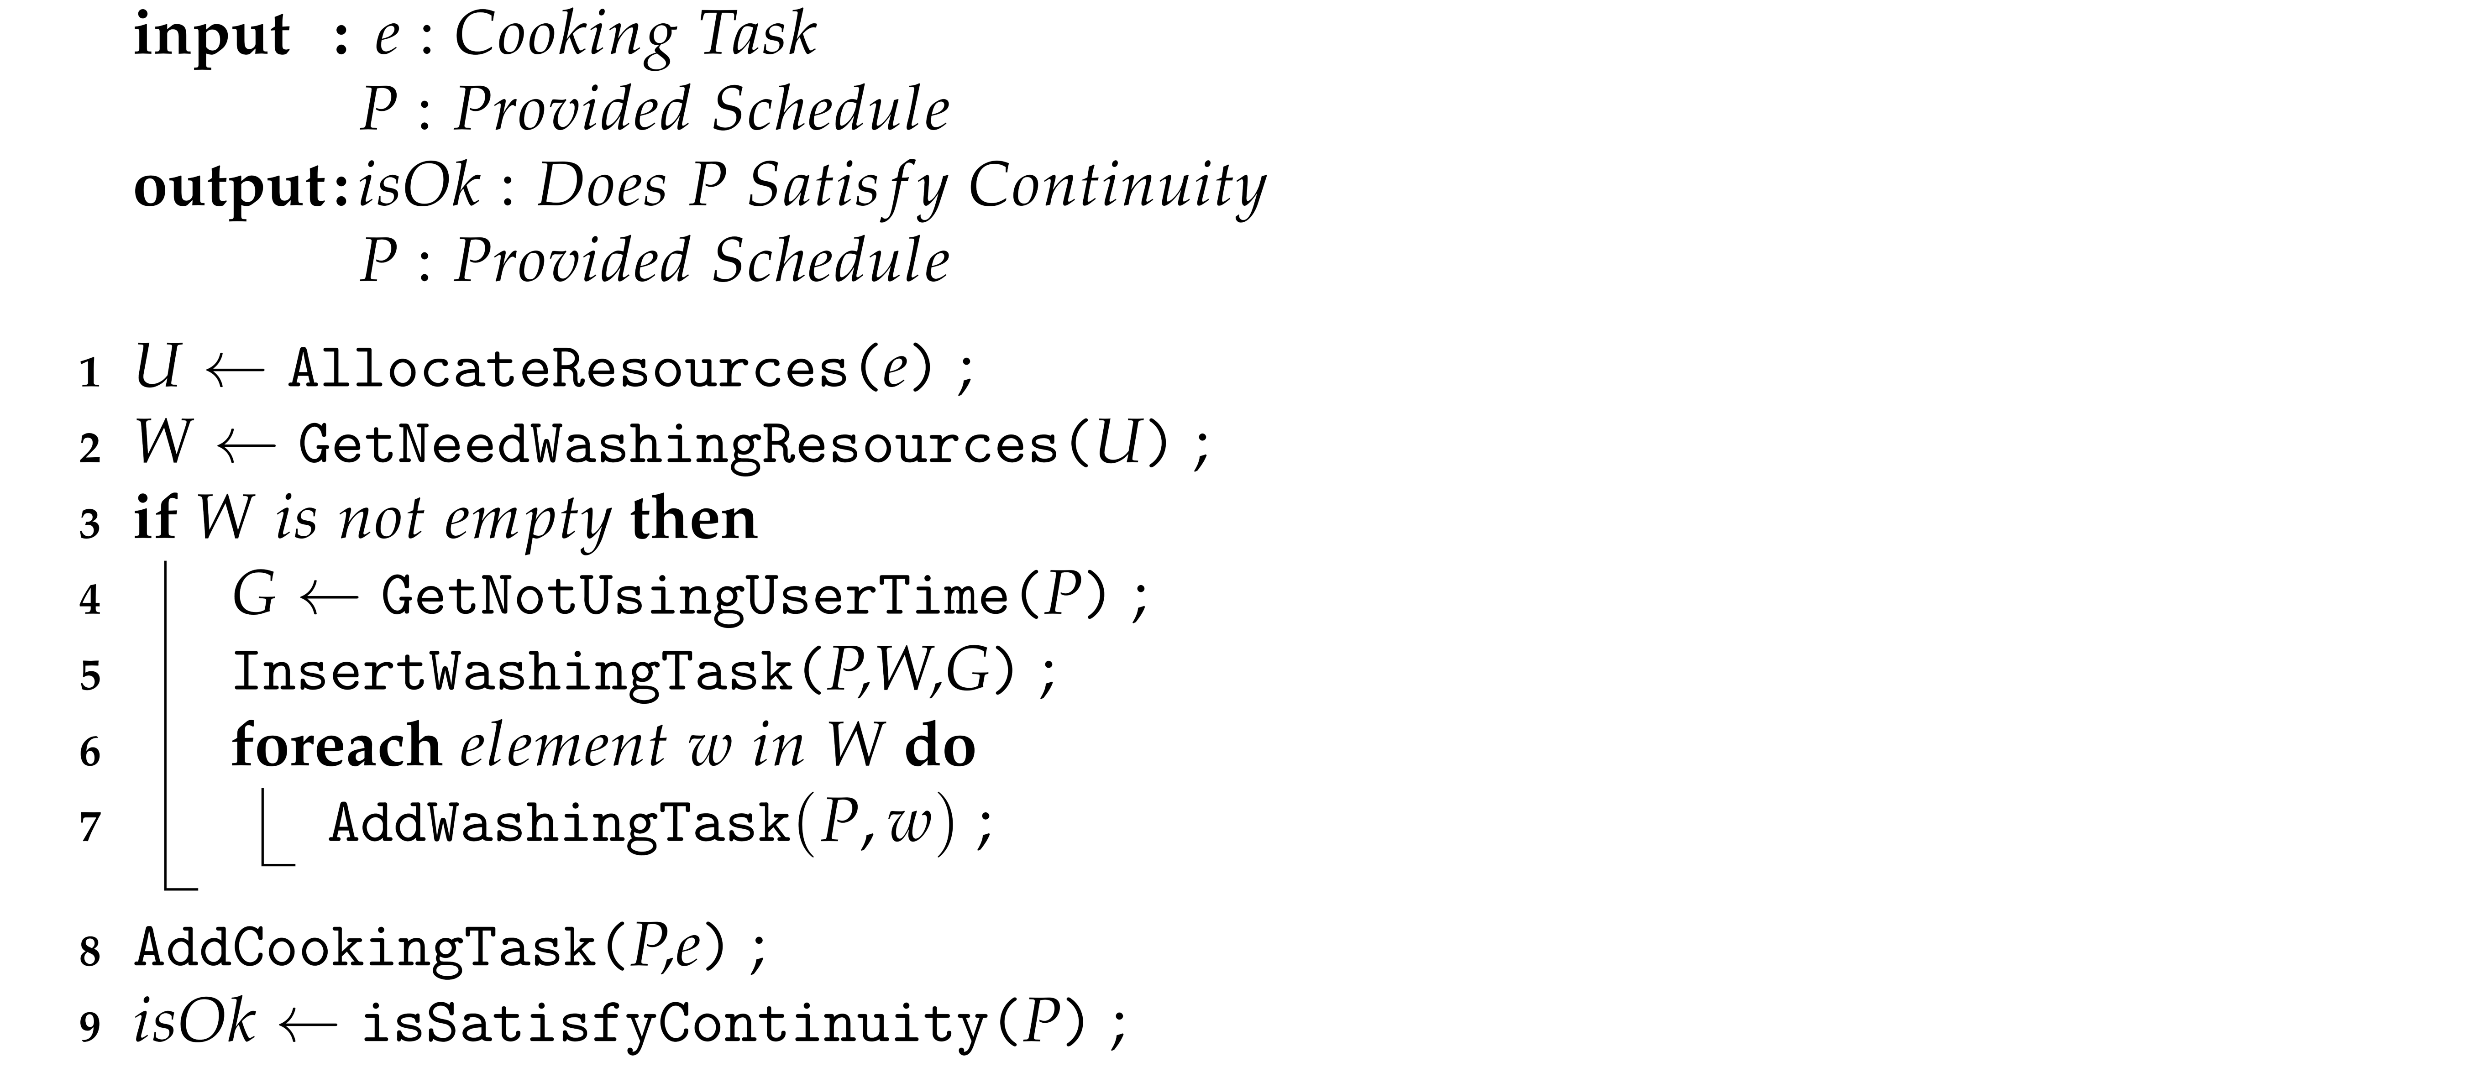Click line number 5 of the algorithm
Image resolution: width=2480 pixels, height=1067 pixels.
tap(89, 676)
